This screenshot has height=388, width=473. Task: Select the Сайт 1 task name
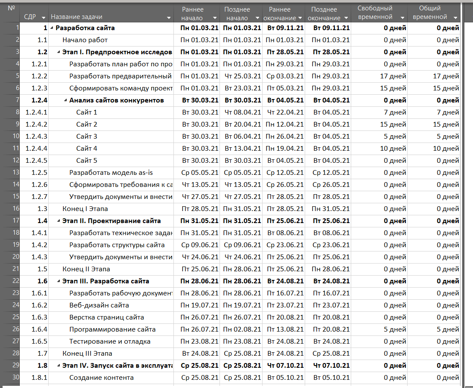(87, 112)
